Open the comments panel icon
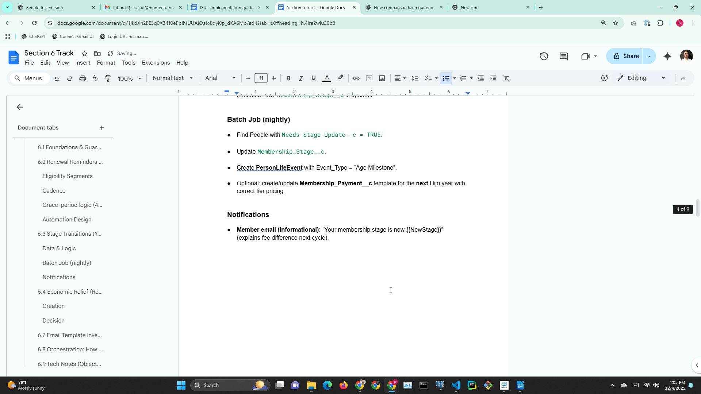This screenshot has height=394, width=701. pos(563,56)
